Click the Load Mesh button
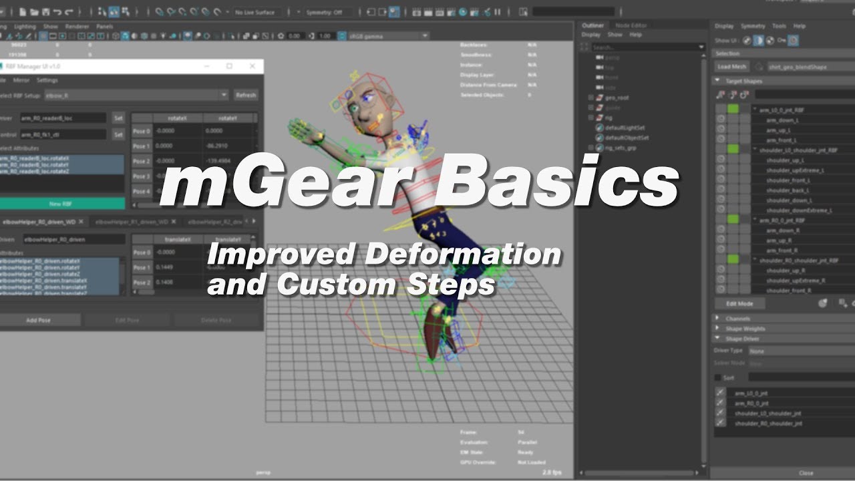 click(x=731, y=67)
